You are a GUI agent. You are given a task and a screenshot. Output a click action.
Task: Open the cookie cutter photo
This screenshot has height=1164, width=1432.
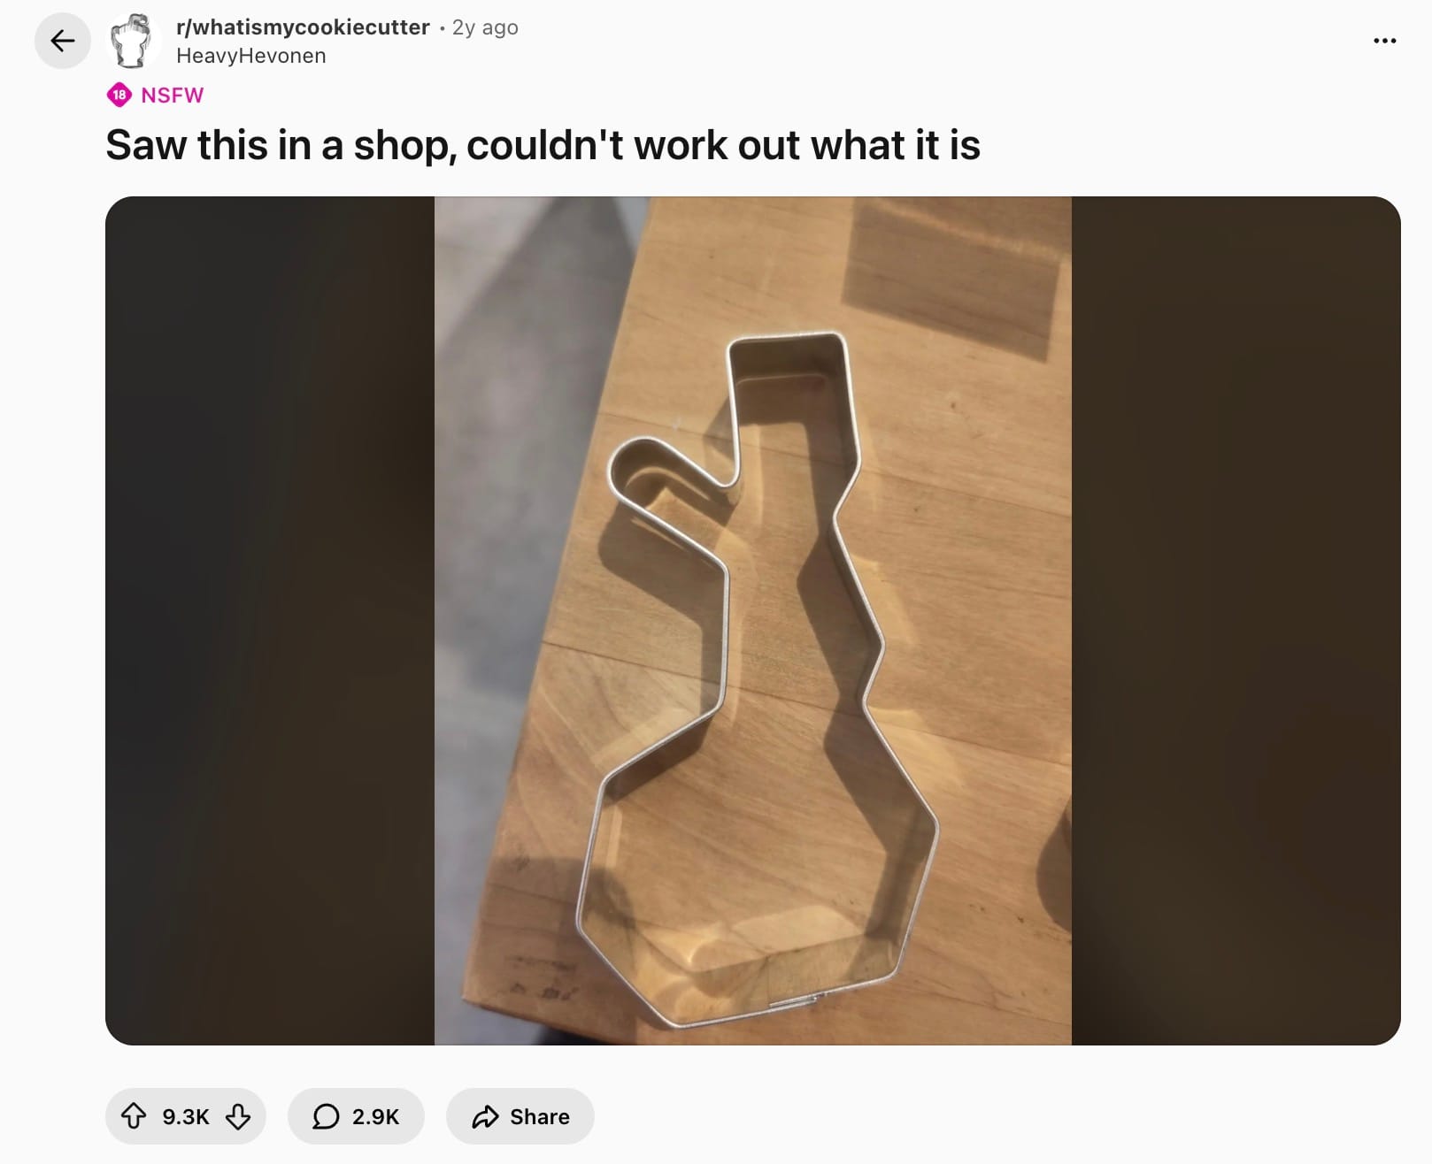(x=752, y=620)
